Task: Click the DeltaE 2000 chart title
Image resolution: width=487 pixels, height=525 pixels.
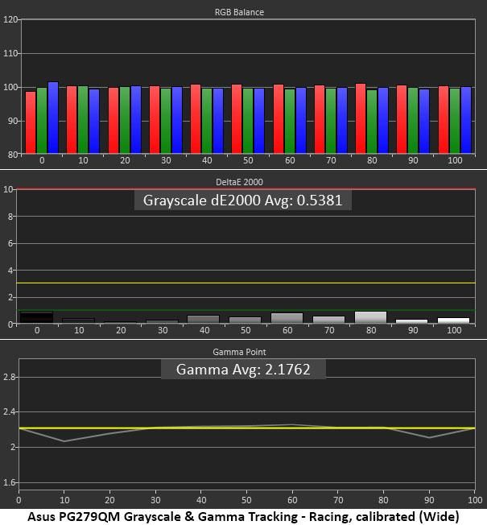Action: (239, 182)
